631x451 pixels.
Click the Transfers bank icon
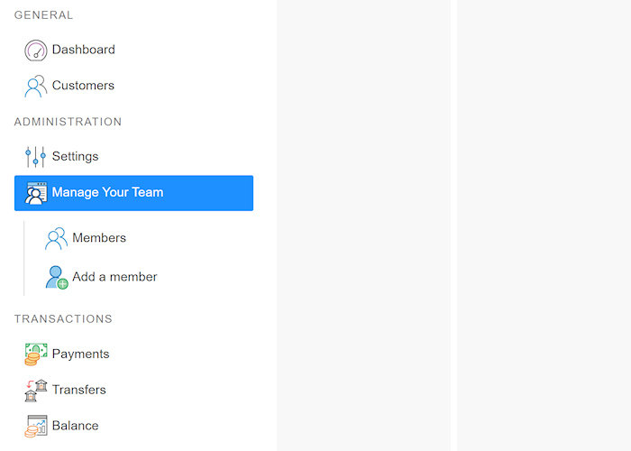(x=36, y=391)
